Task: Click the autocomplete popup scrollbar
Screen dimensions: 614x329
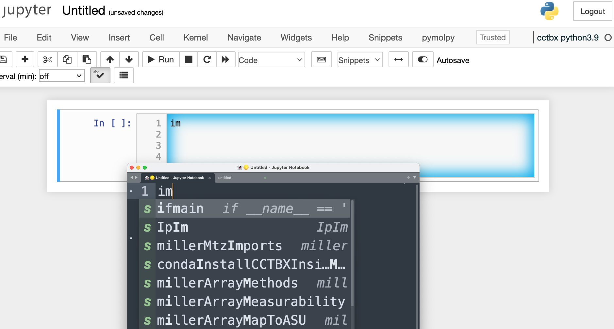Action: (x=352, y=253)
